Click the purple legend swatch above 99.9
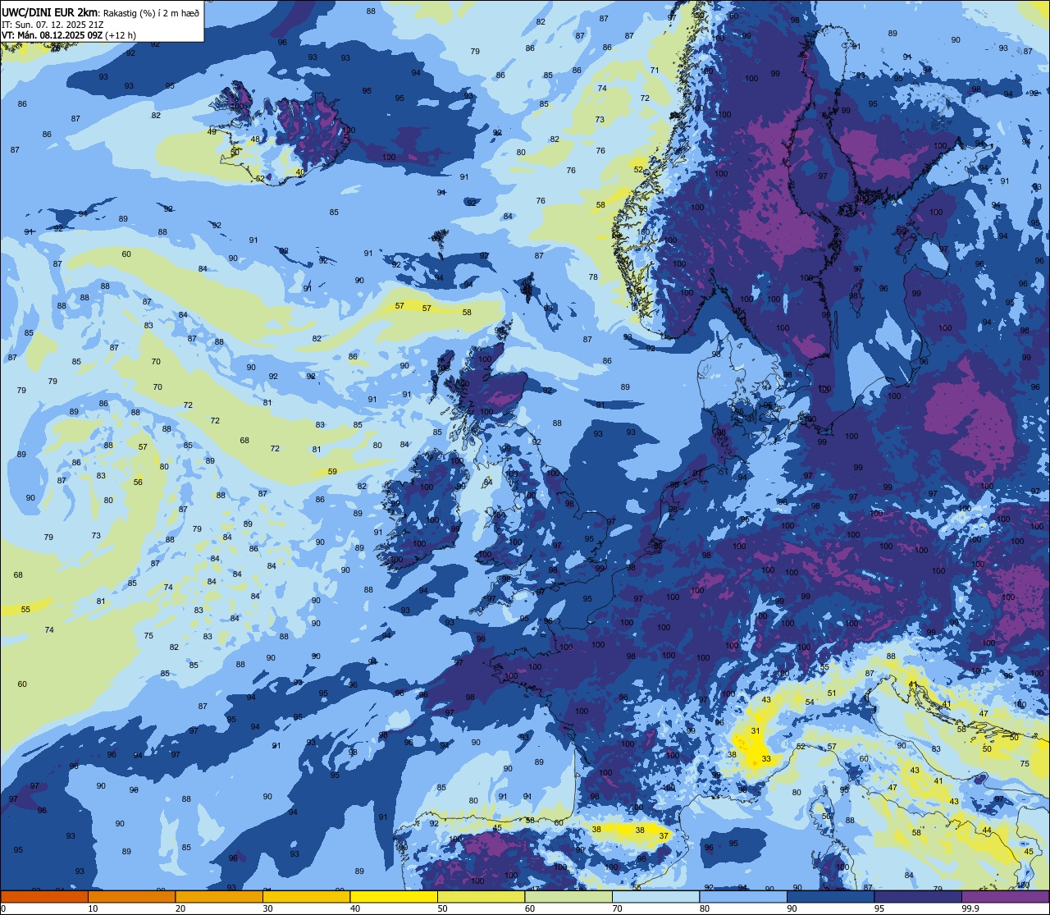The width and height of the screenshot is (1050, 915). [1005, 896]
